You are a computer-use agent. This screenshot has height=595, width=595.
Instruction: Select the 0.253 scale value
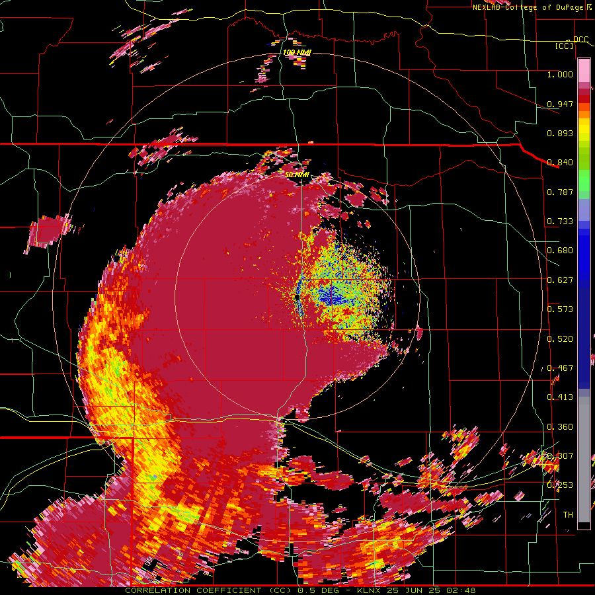[560, 485]
